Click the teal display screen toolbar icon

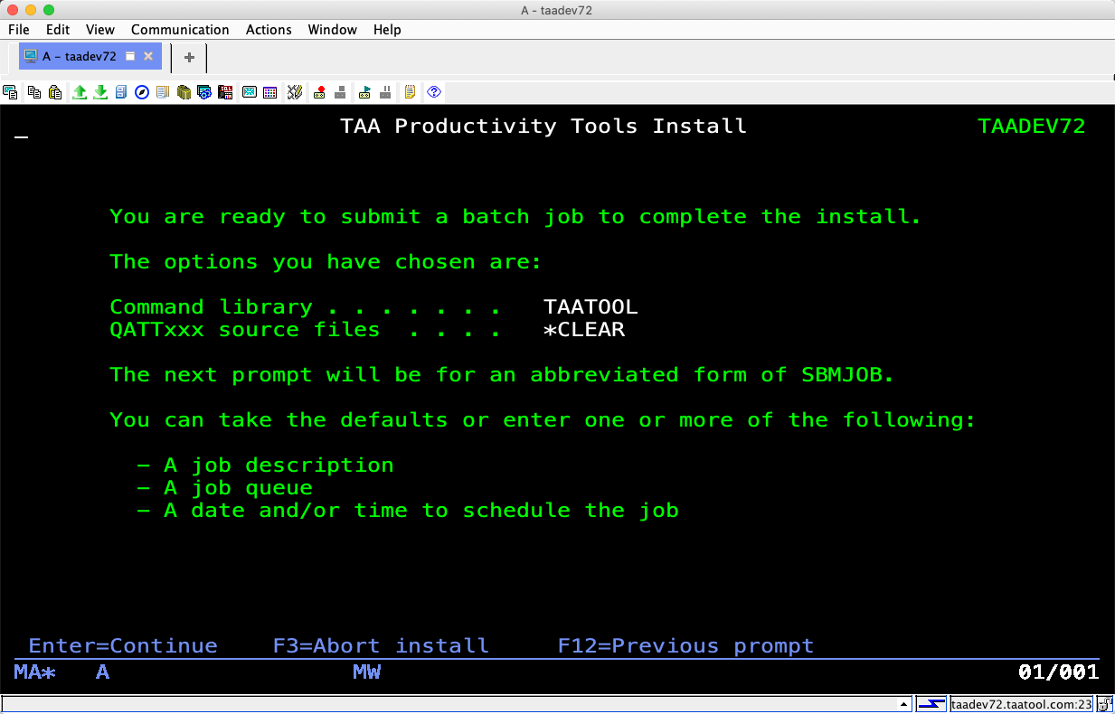(x=249, y=92)
